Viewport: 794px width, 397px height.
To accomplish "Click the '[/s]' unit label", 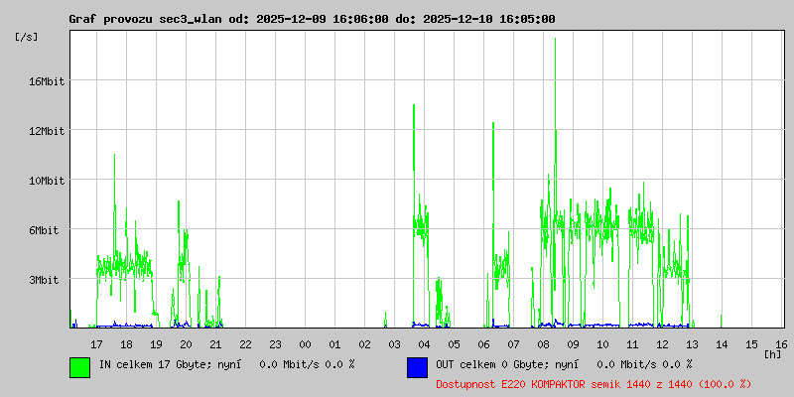I will pos(27,37).
